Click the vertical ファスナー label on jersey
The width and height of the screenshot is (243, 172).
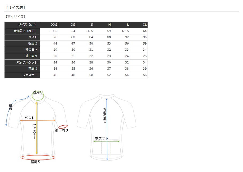[34, 131]
